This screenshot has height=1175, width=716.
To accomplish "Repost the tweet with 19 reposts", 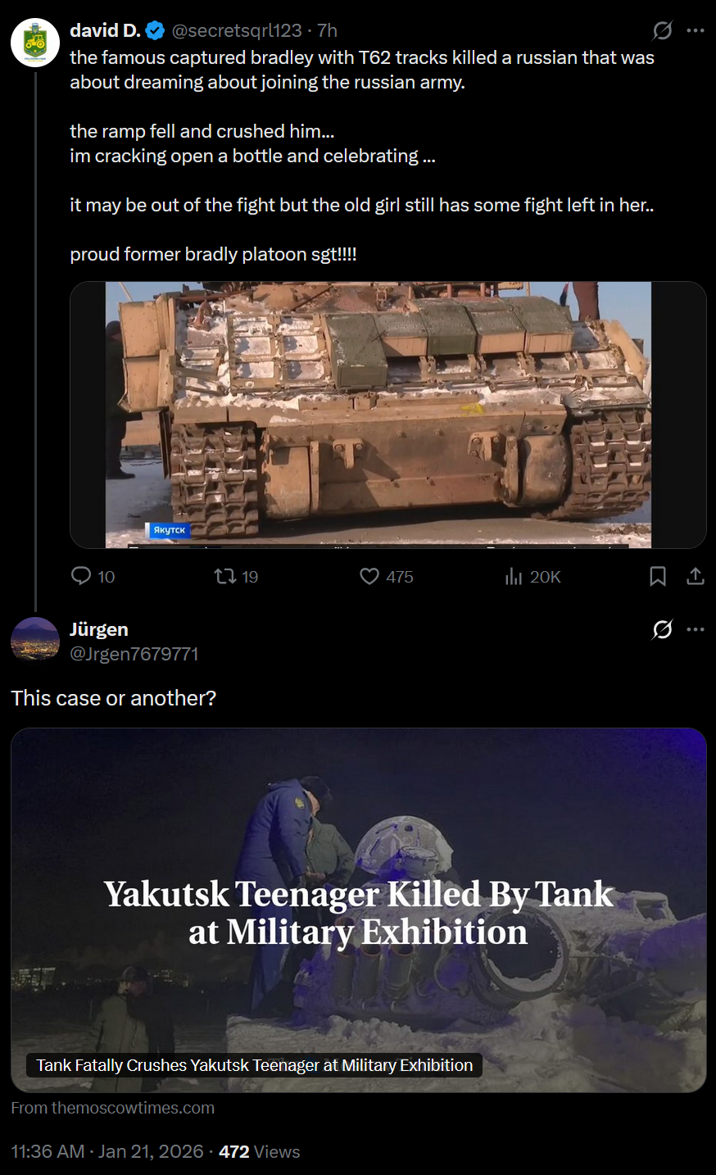I will pos(236,576).
